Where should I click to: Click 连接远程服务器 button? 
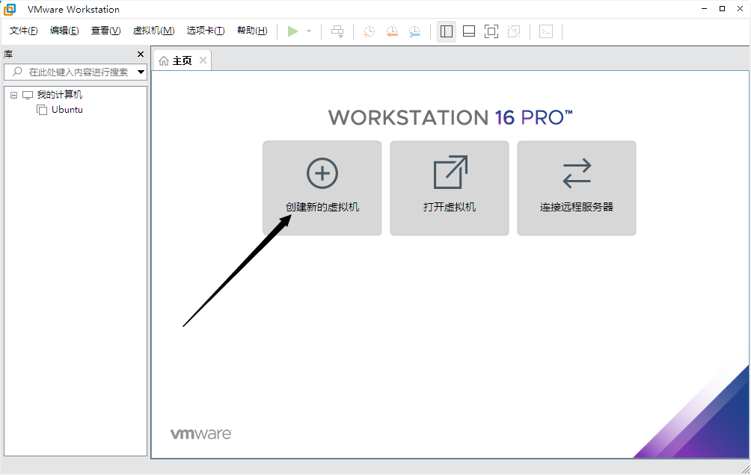coord(577,188)
